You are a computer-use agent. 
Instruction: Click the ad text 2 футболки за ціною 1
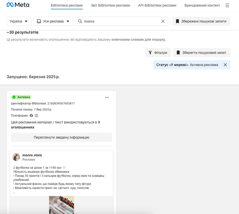tap(39, 168)
